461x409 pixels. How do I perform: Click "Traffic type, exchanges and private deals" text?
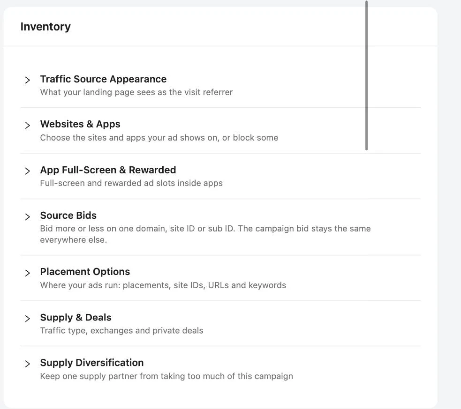coord(122,330)
